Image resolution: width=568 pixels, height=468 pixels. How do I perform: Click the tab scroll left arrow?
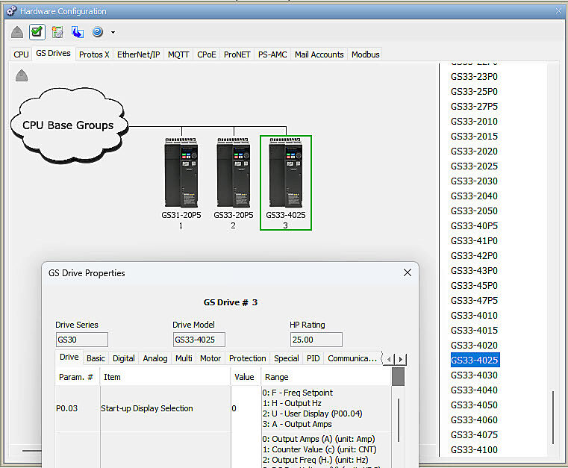389,359
